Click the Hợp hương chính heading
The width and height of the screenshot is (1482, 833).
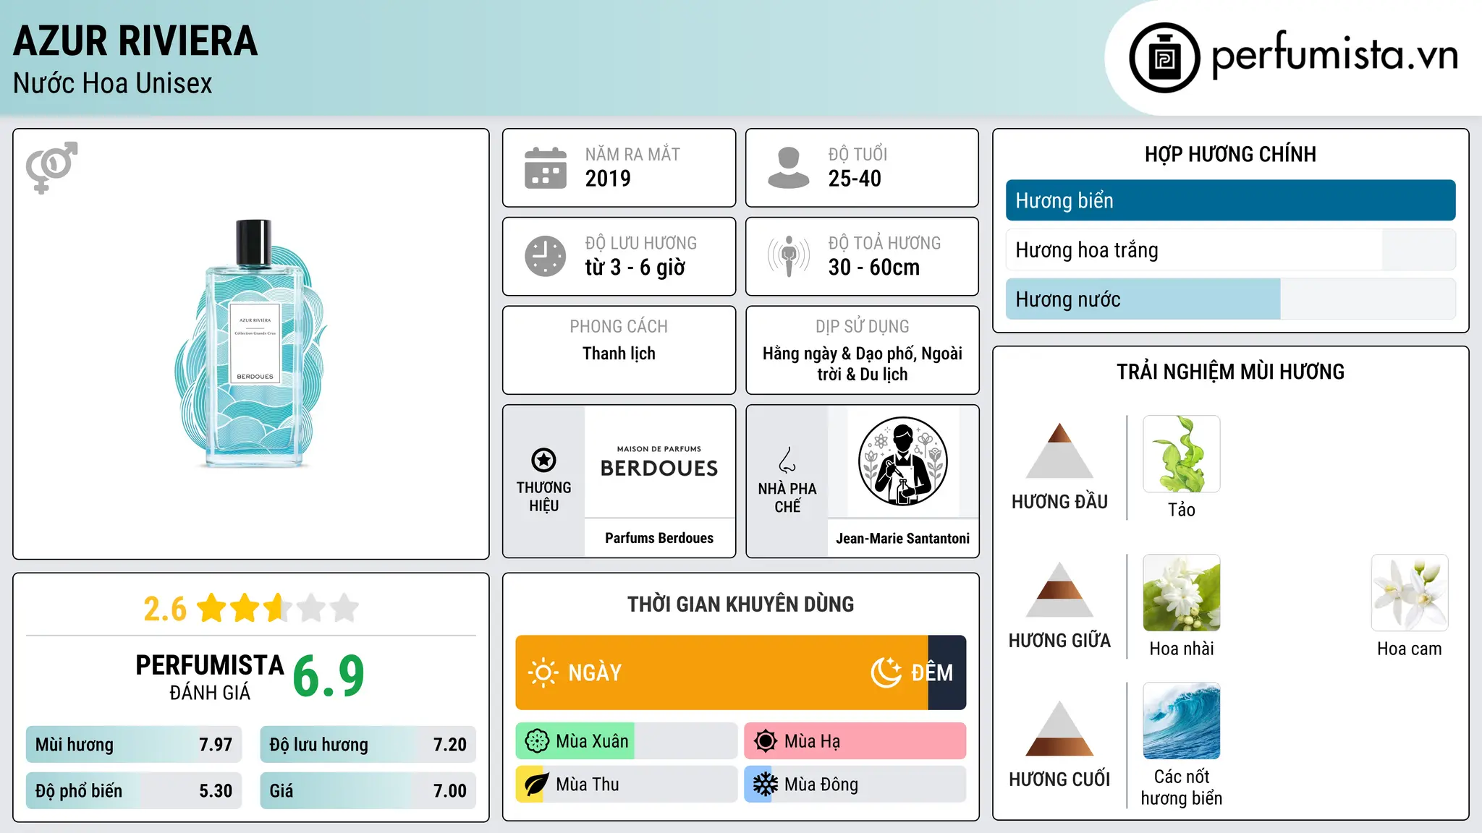point(1230,154)
